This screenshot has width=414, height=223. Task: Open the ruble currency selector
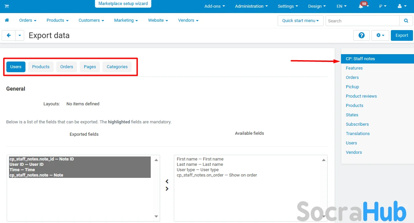(383, 6)
